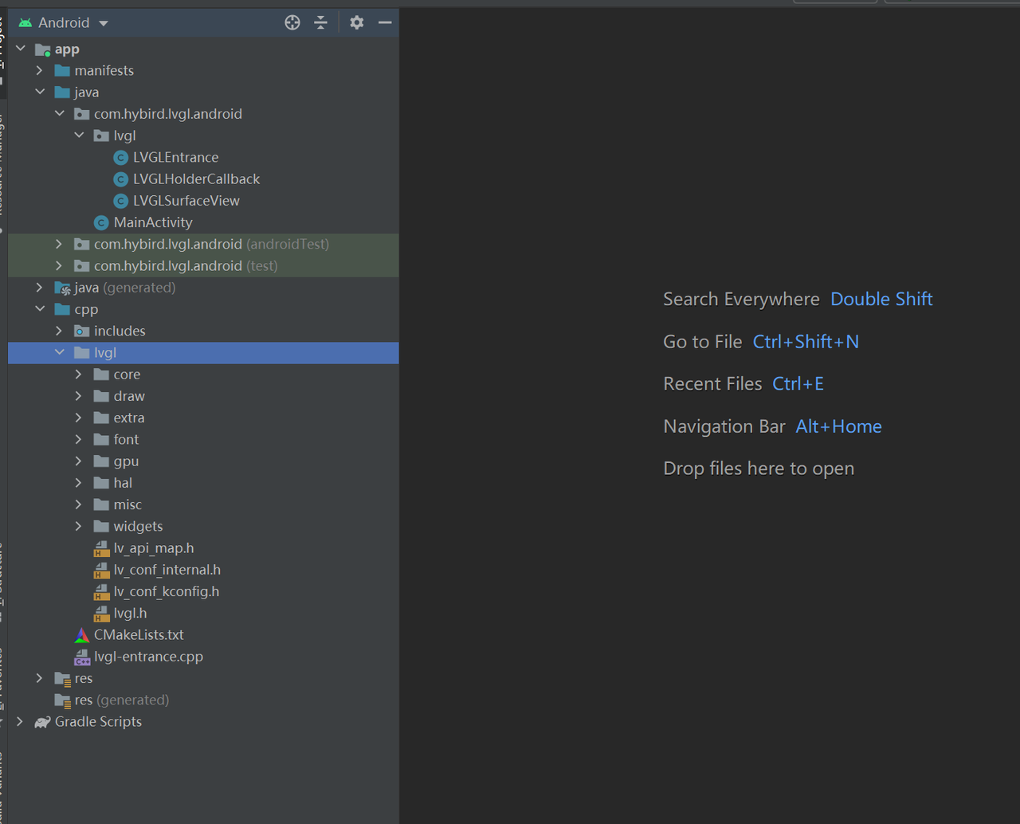Open the LVGLEntrance class icon

click(121, 158)
